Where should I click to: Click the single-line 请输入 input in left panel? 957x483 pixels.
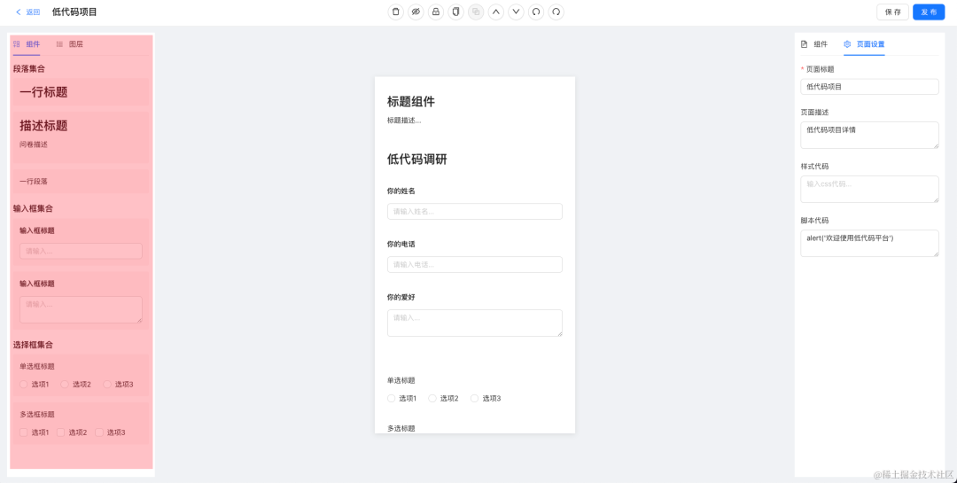click(81, 251)
